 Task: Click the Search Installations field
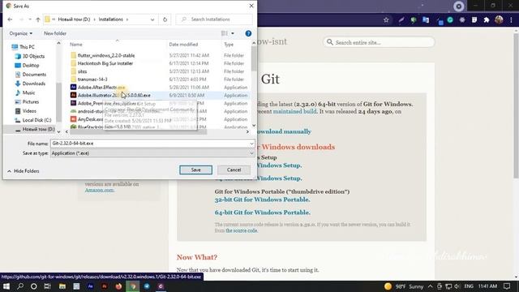pos(214,19)
